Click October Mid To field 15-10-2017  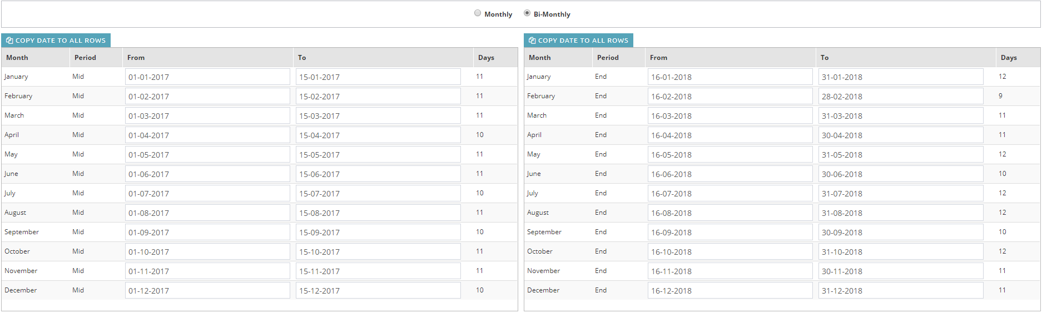click(x=378, y=252)
